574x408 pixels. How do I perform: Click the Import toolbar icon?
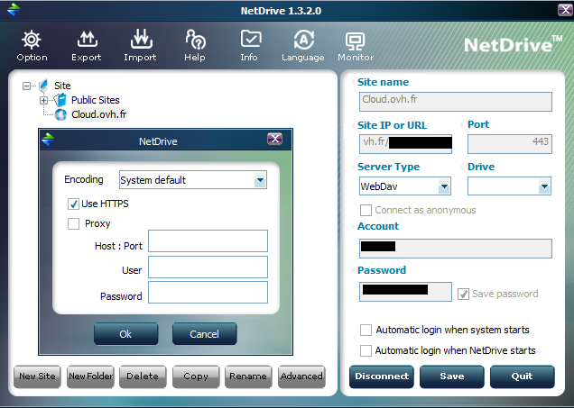click(x=141, y=39)
